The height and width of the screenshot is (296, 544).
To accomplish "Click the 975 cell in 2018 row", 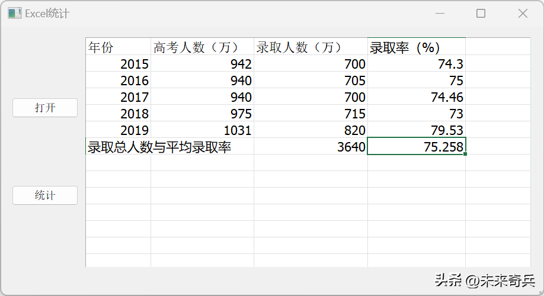I will (202, 113).
